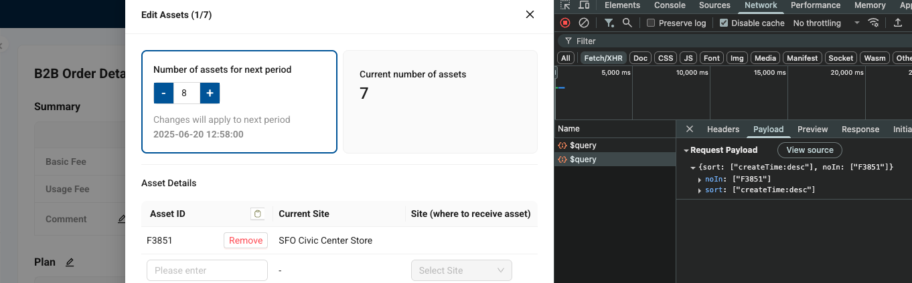Toggle the Wasm filter chip
The image size is (912, 283).
click(x=875, y=58)
